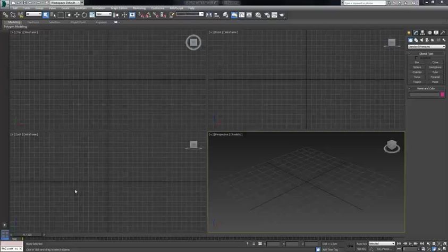Open Render Setup from toolbar
The image size is (448, 252).
coord(267,15)
